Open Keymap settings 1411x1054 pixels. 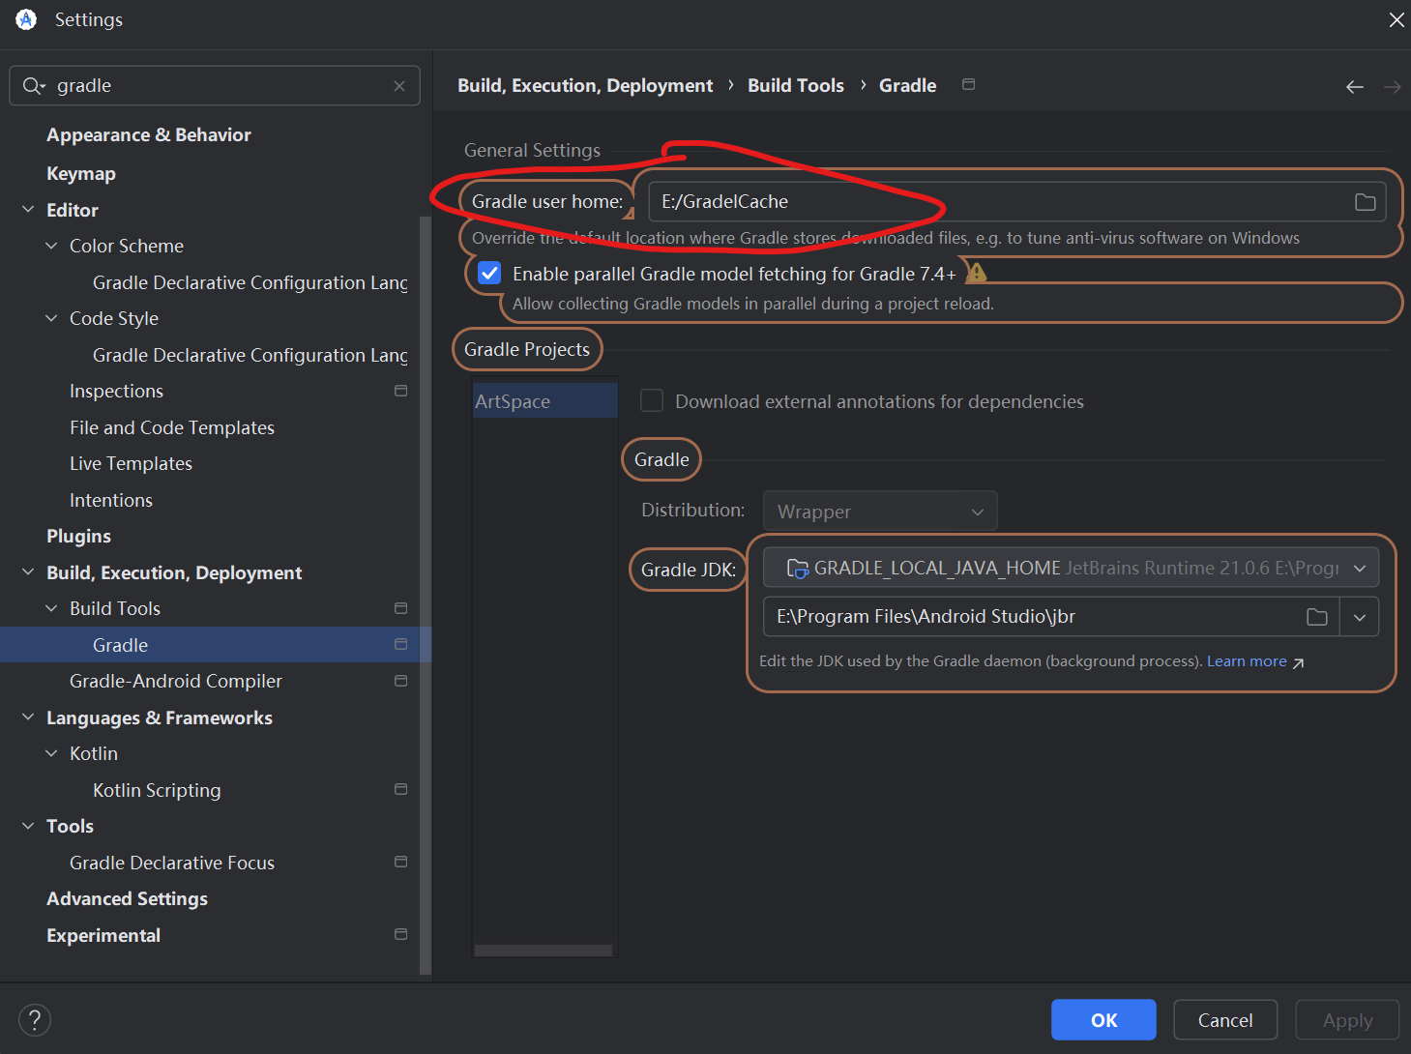[x=81, y=174]
